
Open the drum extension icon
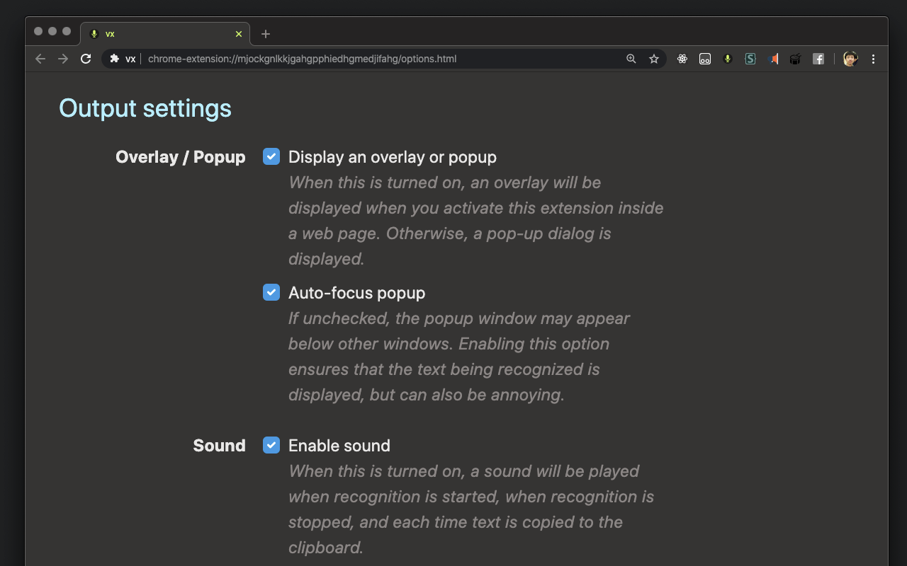coord(796,59)
